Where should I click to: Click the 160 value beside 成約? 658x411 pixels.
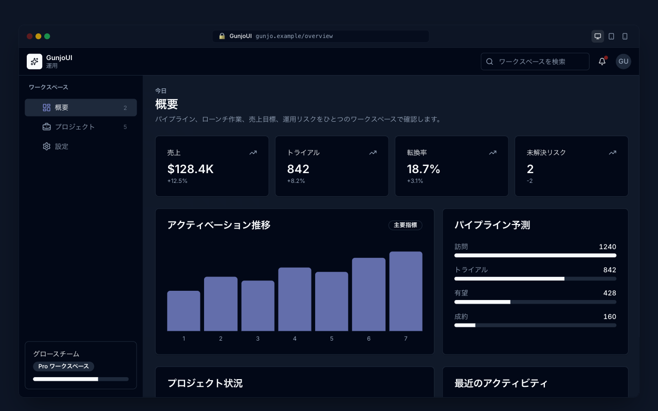610,316
